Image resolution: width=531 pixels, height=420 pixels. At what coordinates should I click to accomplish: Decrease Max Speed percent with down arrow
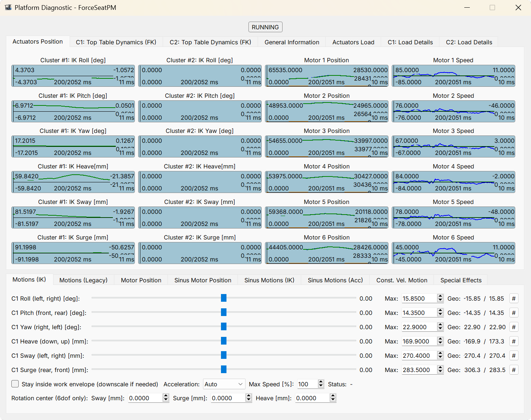321,386
